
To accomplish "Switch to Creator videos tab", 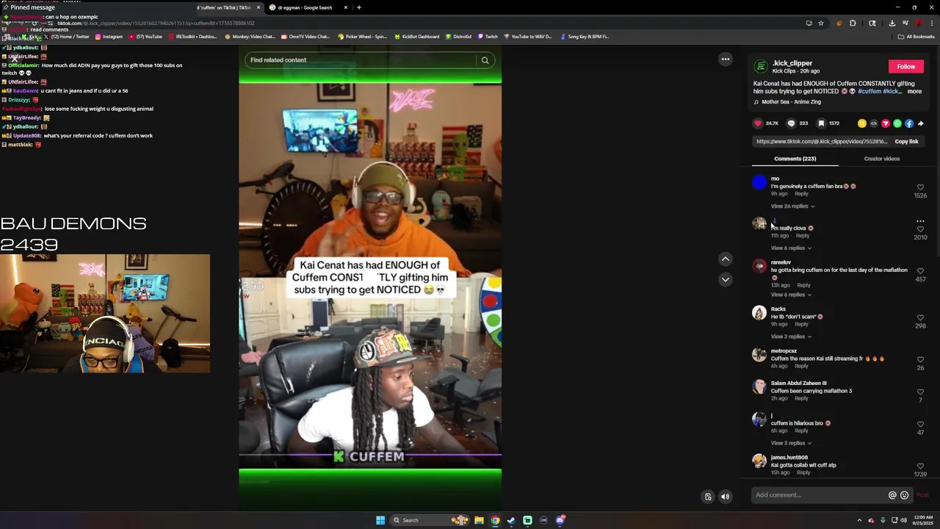I will [x=882, y=159].
